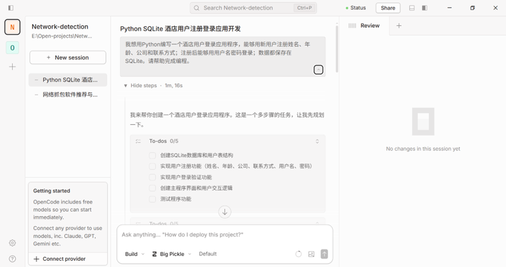Add a new project with plus icon
This screenshot has height=267, width=506.
tap(12, 67)
